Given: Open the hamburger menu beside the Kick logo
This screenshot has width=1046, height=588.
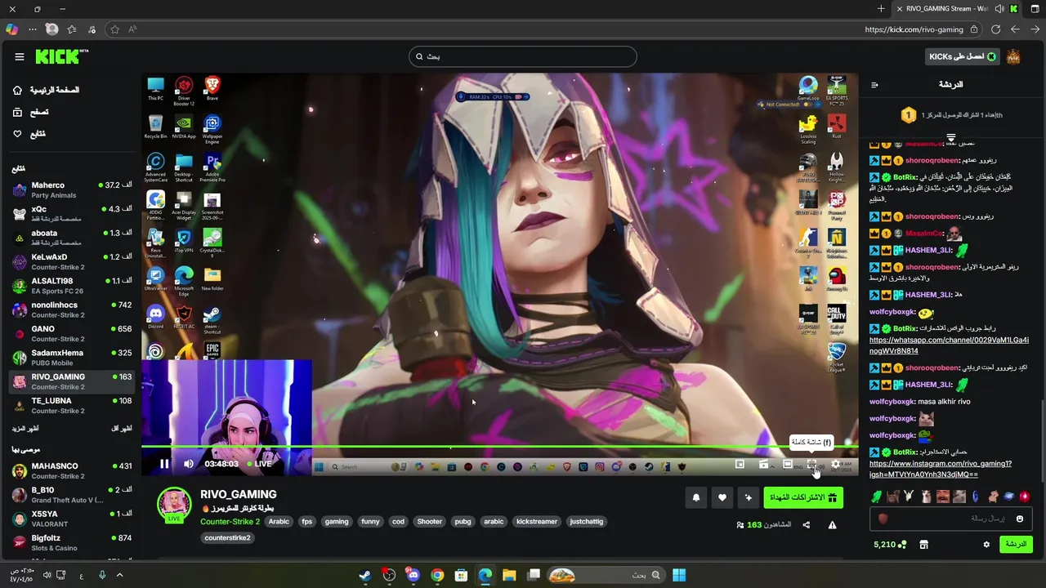Looking at the screenshot, I should [19, 56].
